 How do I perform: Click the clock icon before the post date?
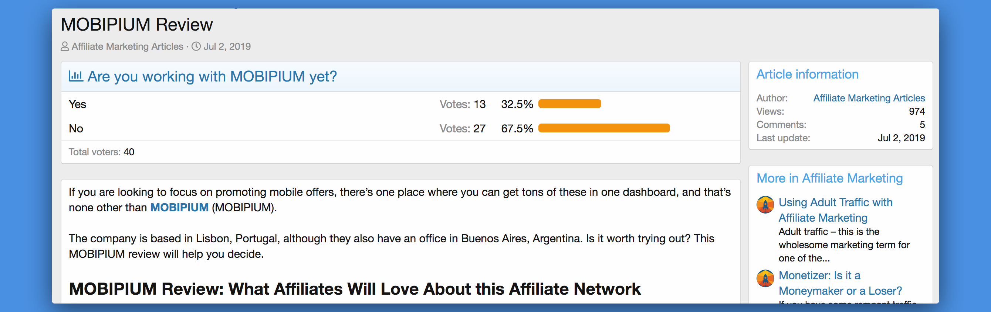(196, 46)
